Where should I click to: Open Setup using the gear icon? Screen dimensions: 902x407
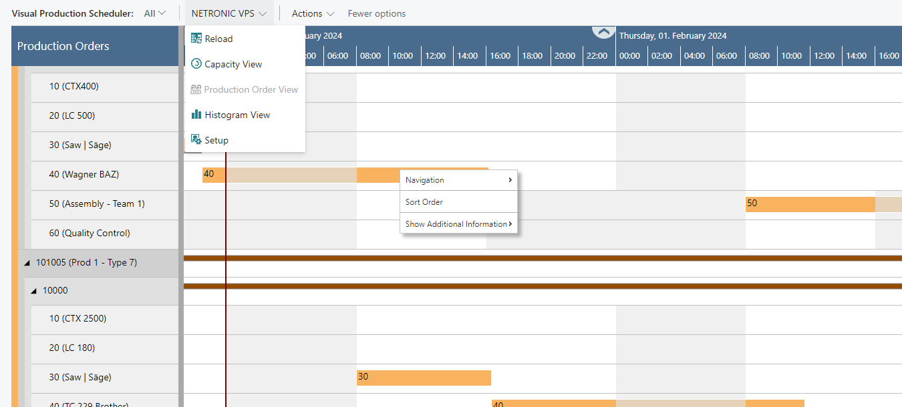[197, 140]
